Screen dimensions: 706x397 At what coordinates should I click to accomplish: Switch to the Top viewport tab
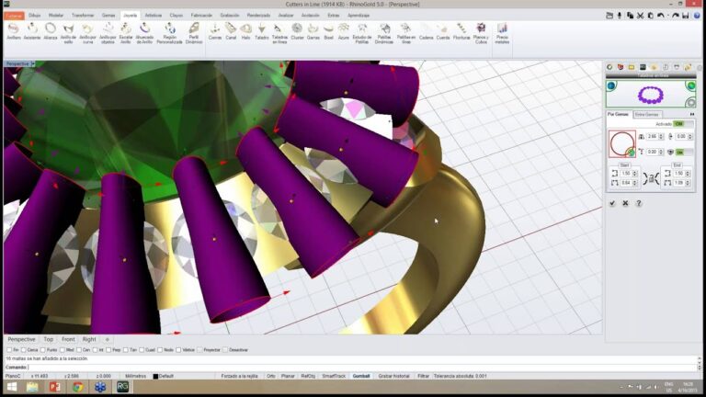48,339
